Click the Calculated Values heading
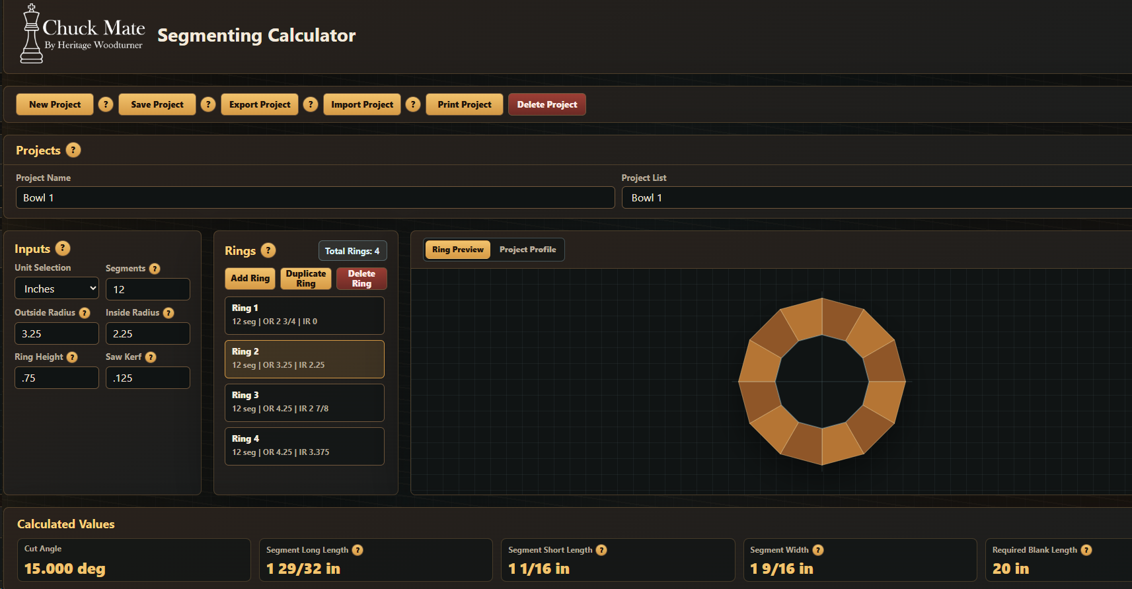This screenshot has width=1132, height=589. [66, 524]
